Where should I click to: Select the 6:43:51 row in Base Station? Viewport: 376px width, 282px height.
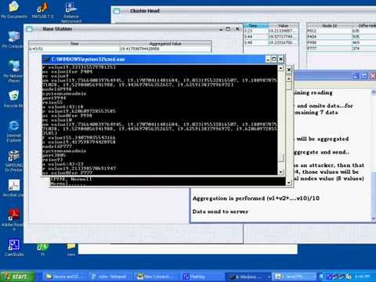point(120,49)
